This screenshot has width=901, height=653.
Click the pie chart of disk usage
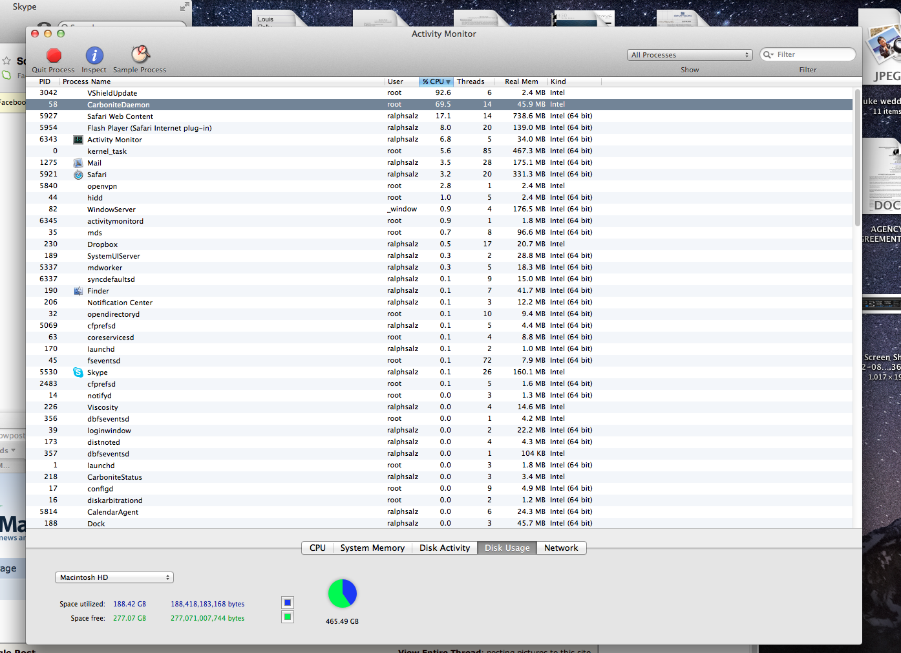[343, 594]
